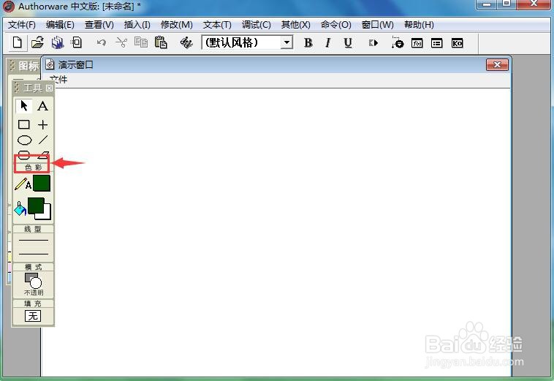The width and height of the screenshot is (554, 381).
Task: Create a new file from the toolbar
Action: pos(17,42)
